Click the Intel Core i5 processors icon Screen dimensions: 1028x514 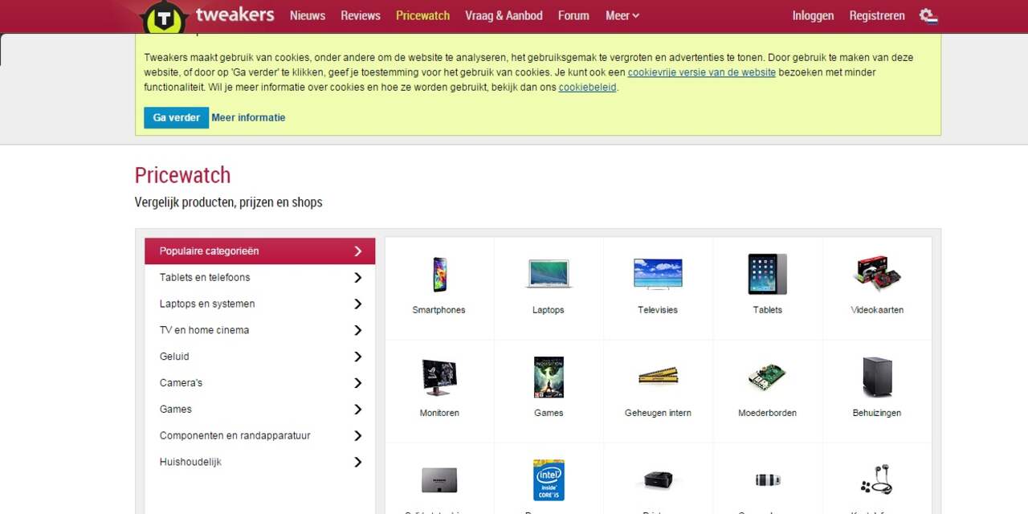pos(548,479)
